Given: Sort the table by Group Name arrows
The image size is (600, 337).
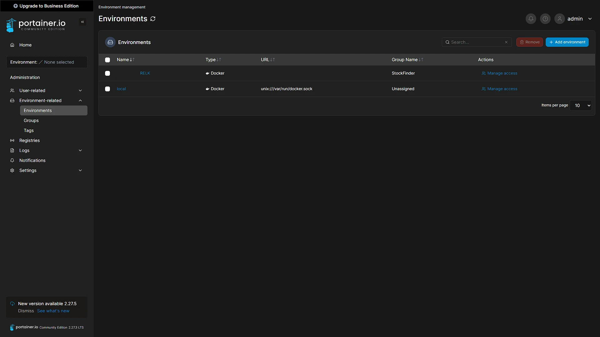Looking at the screenshot, I should pyautogui.click(x=421, y=60).
